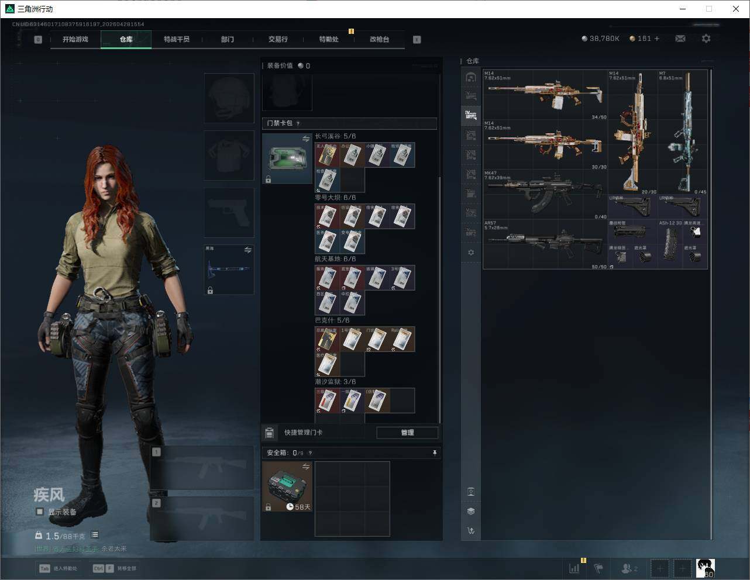The height and width of the screenshot is (580, 750).
Task: Click the sort icon at the warehouse sidebar bottom
Action: tap(471, 531)
